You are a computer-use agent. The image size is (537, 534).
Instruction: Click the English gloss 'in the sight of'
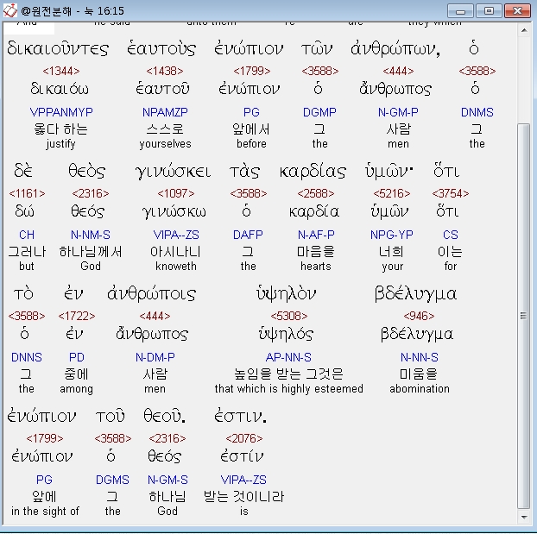tap(45, 512)
